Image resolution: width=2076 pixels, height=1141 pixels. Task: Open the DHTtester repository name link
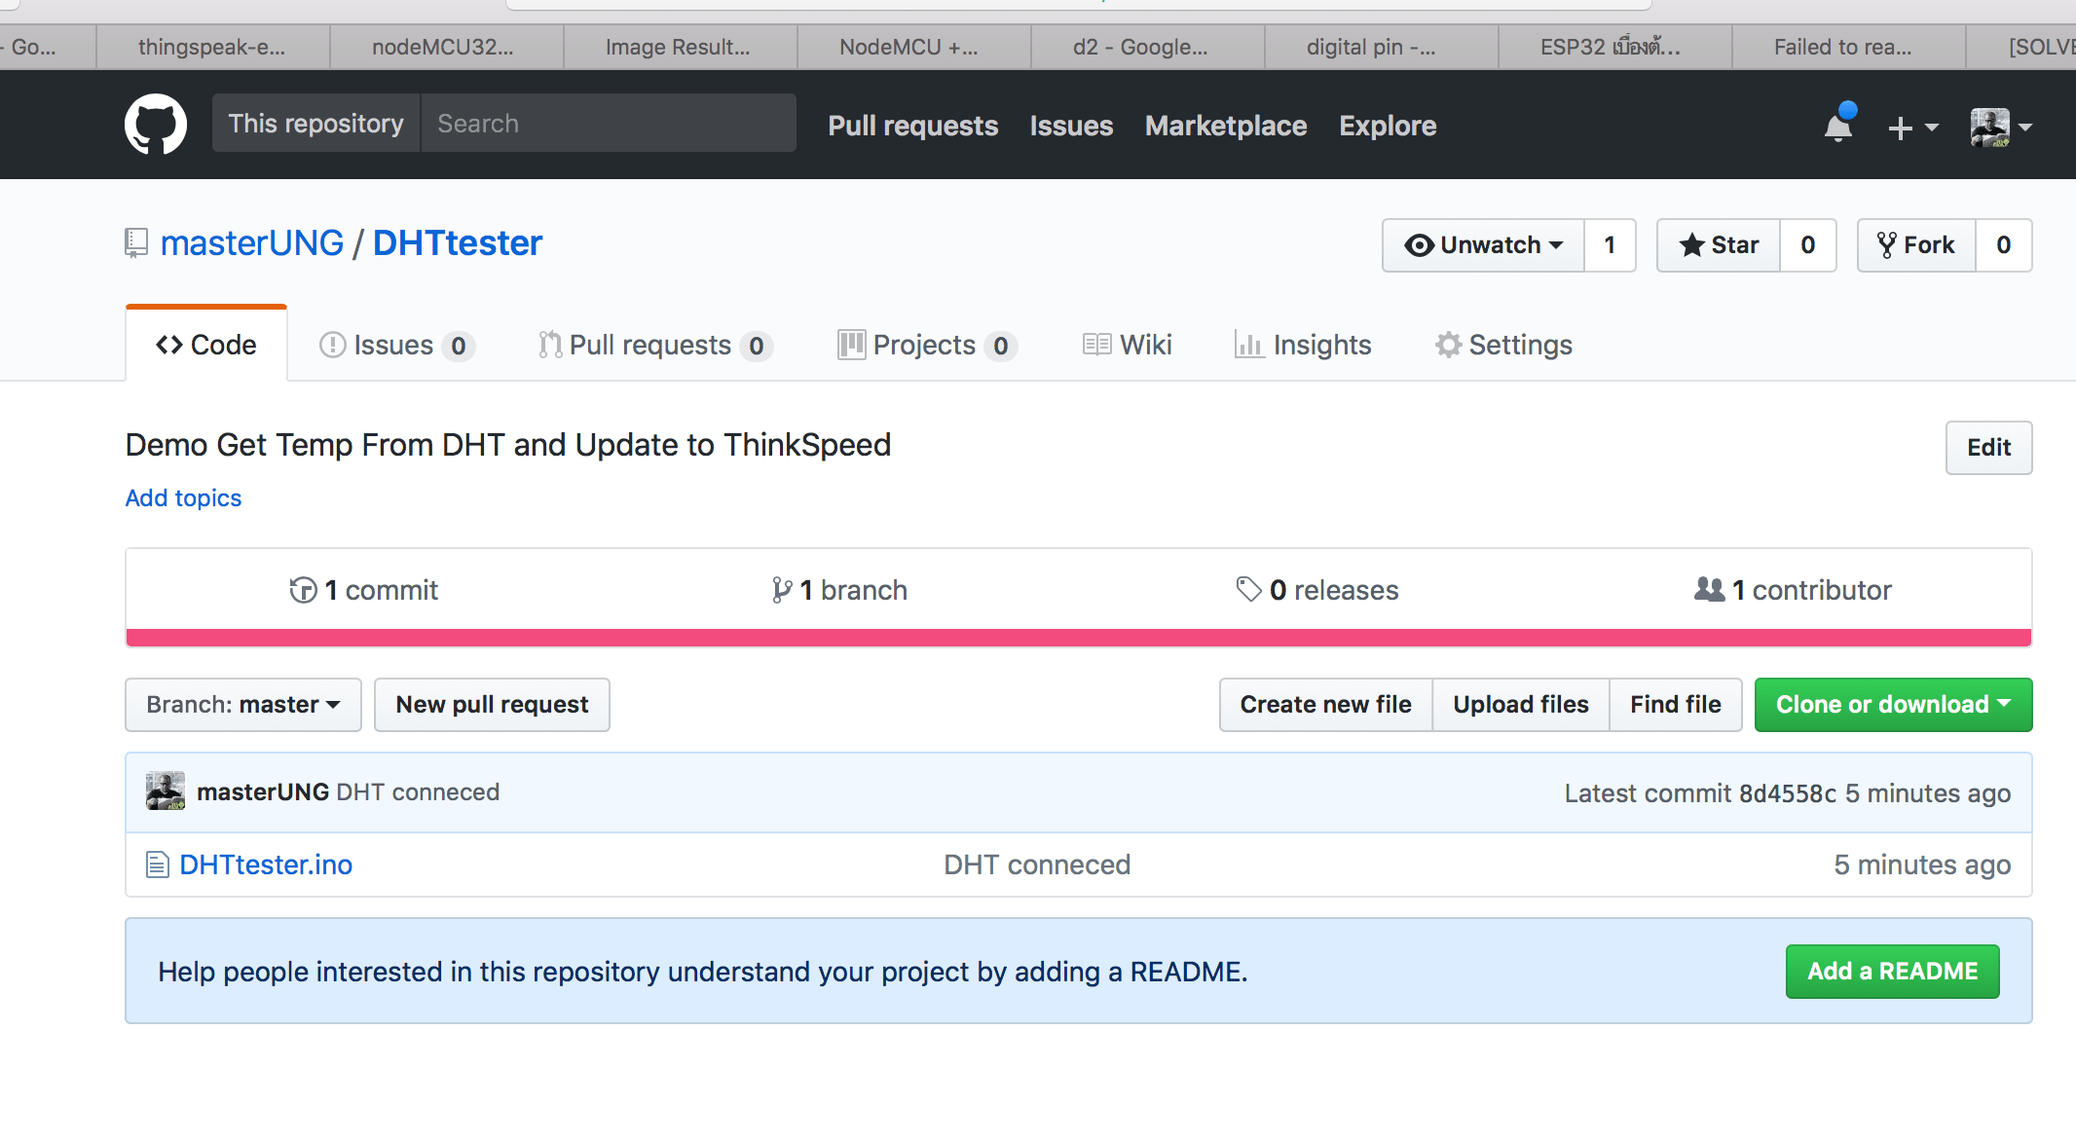coord(458,243)
